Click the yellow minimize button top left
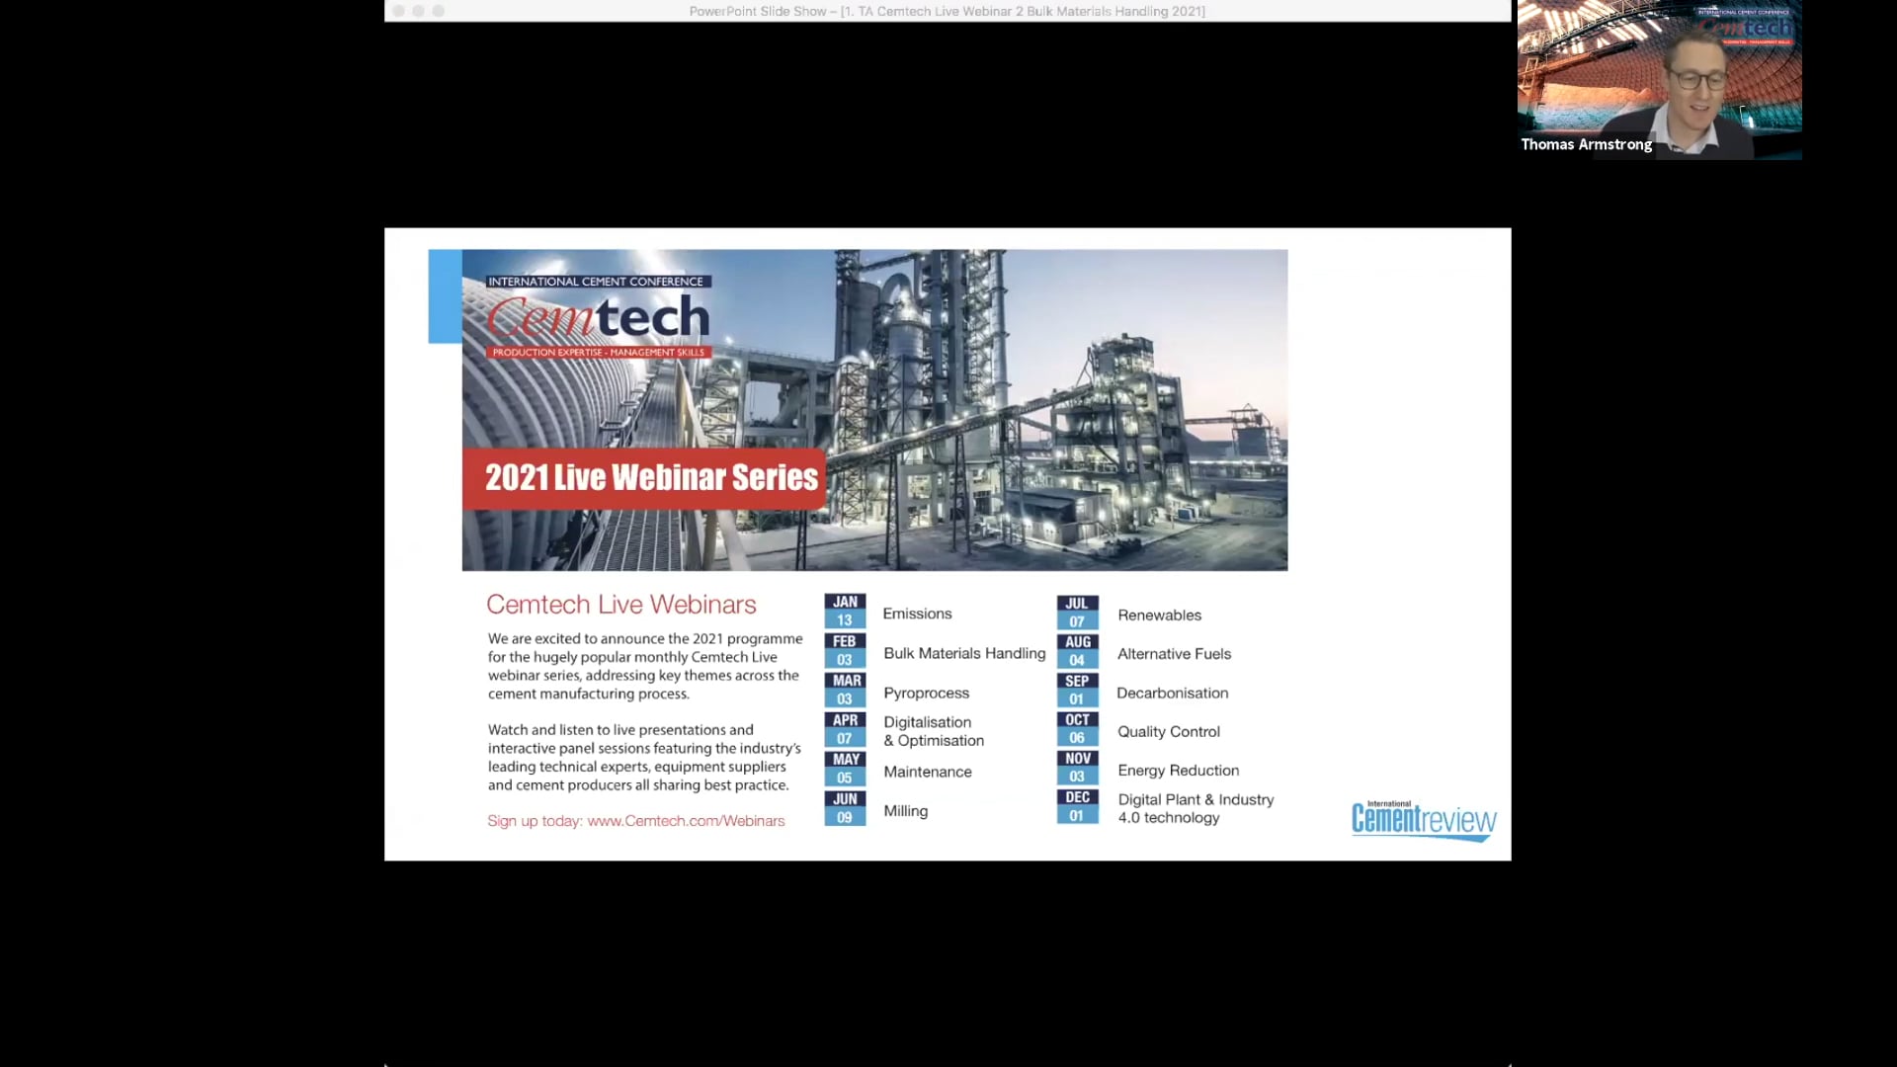This screenshot has width=1897, height=1067. [418, 12]
